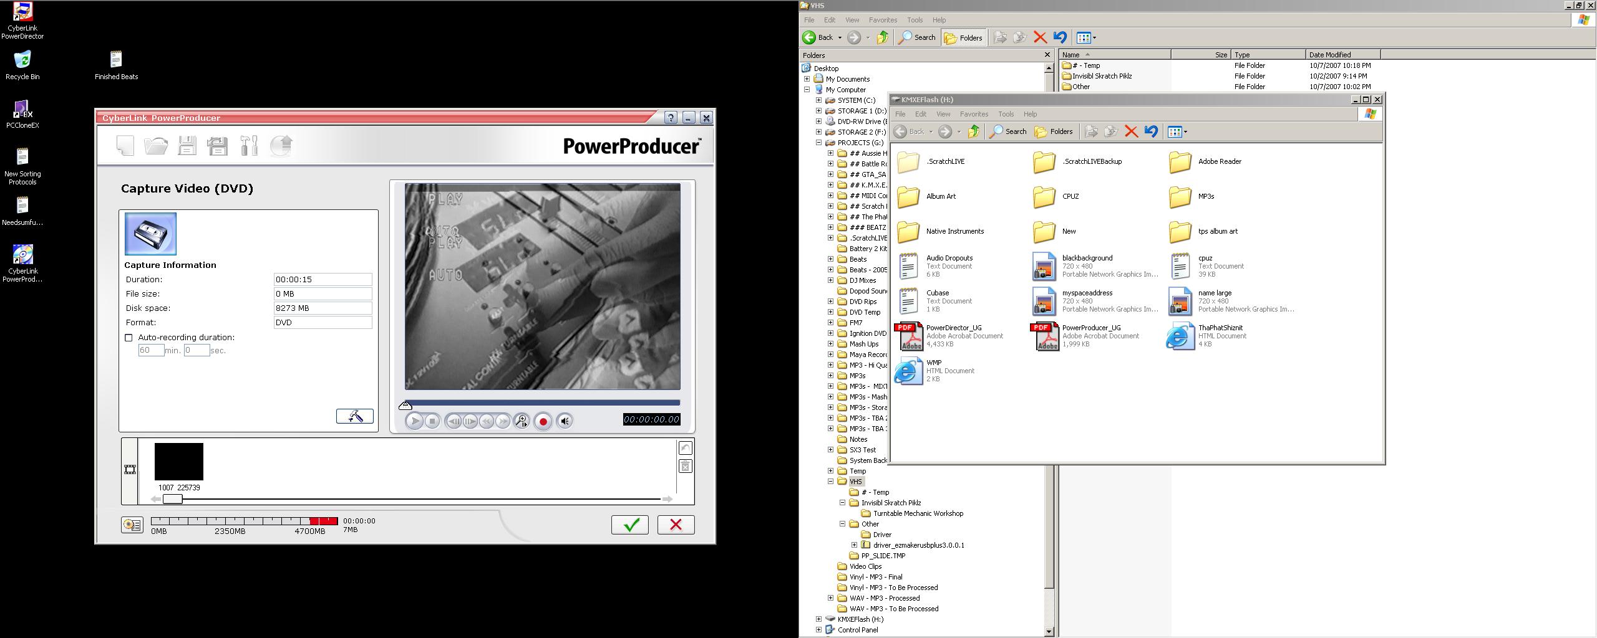
Task: Click the storyboard scroll slider handle
Action: [173, 499]
